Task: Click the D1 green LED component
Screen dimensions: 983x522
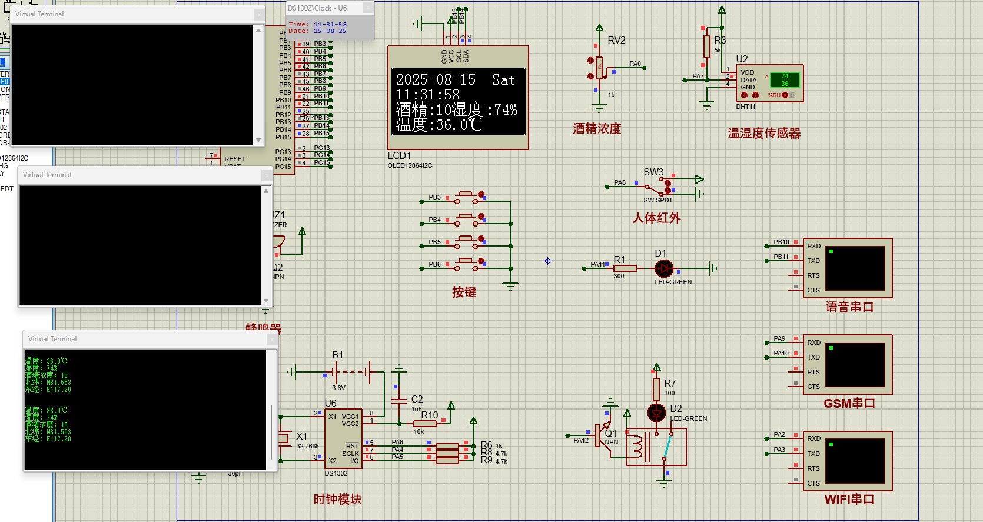Action: point(664,268)
